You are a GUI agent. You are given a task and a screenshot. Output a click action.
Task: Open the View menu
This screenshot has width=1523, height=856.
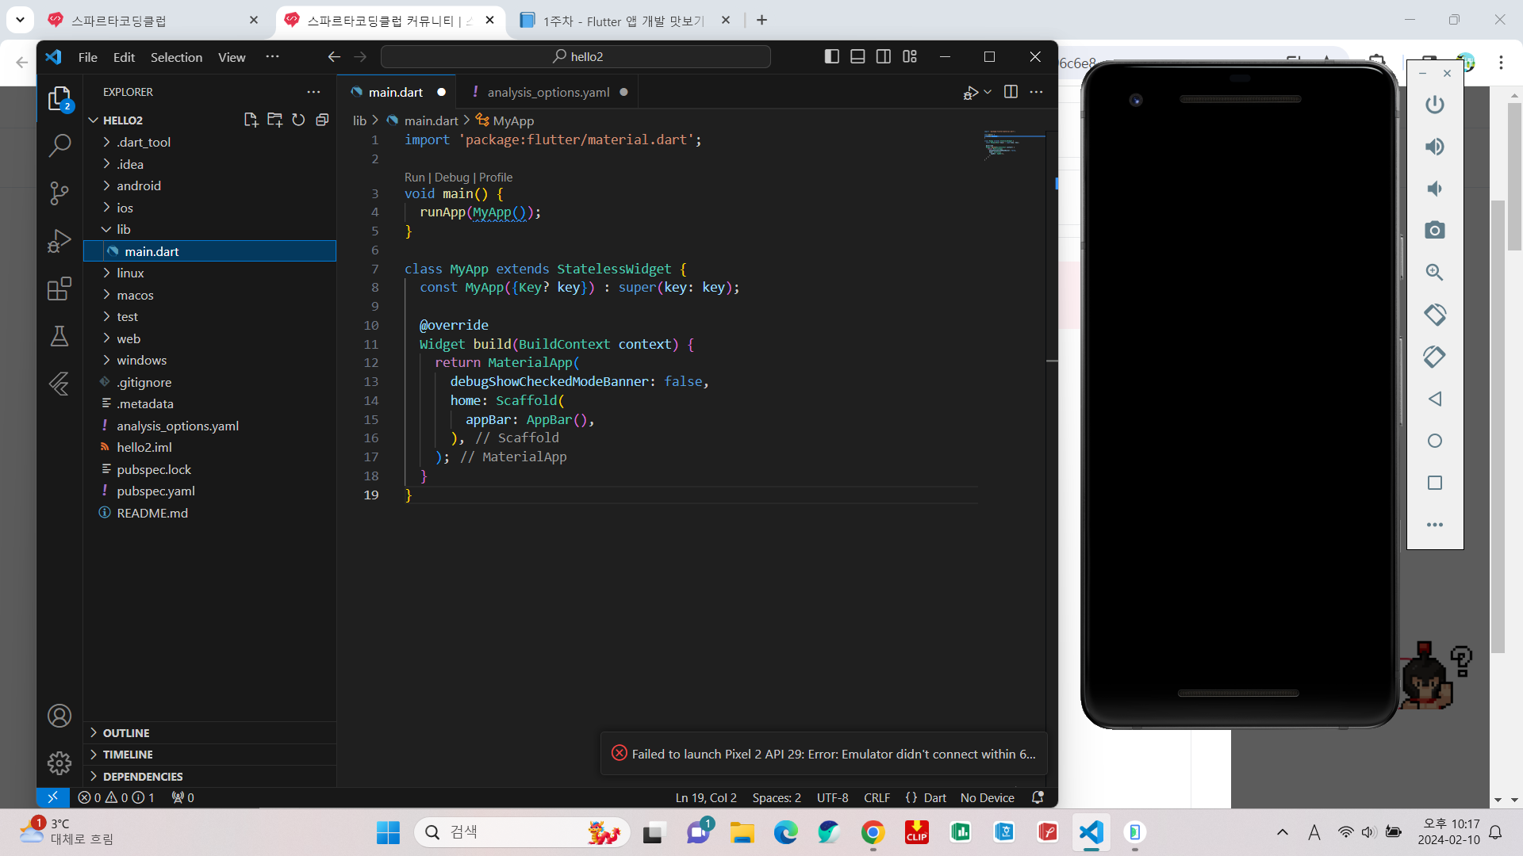click(232, 57)
